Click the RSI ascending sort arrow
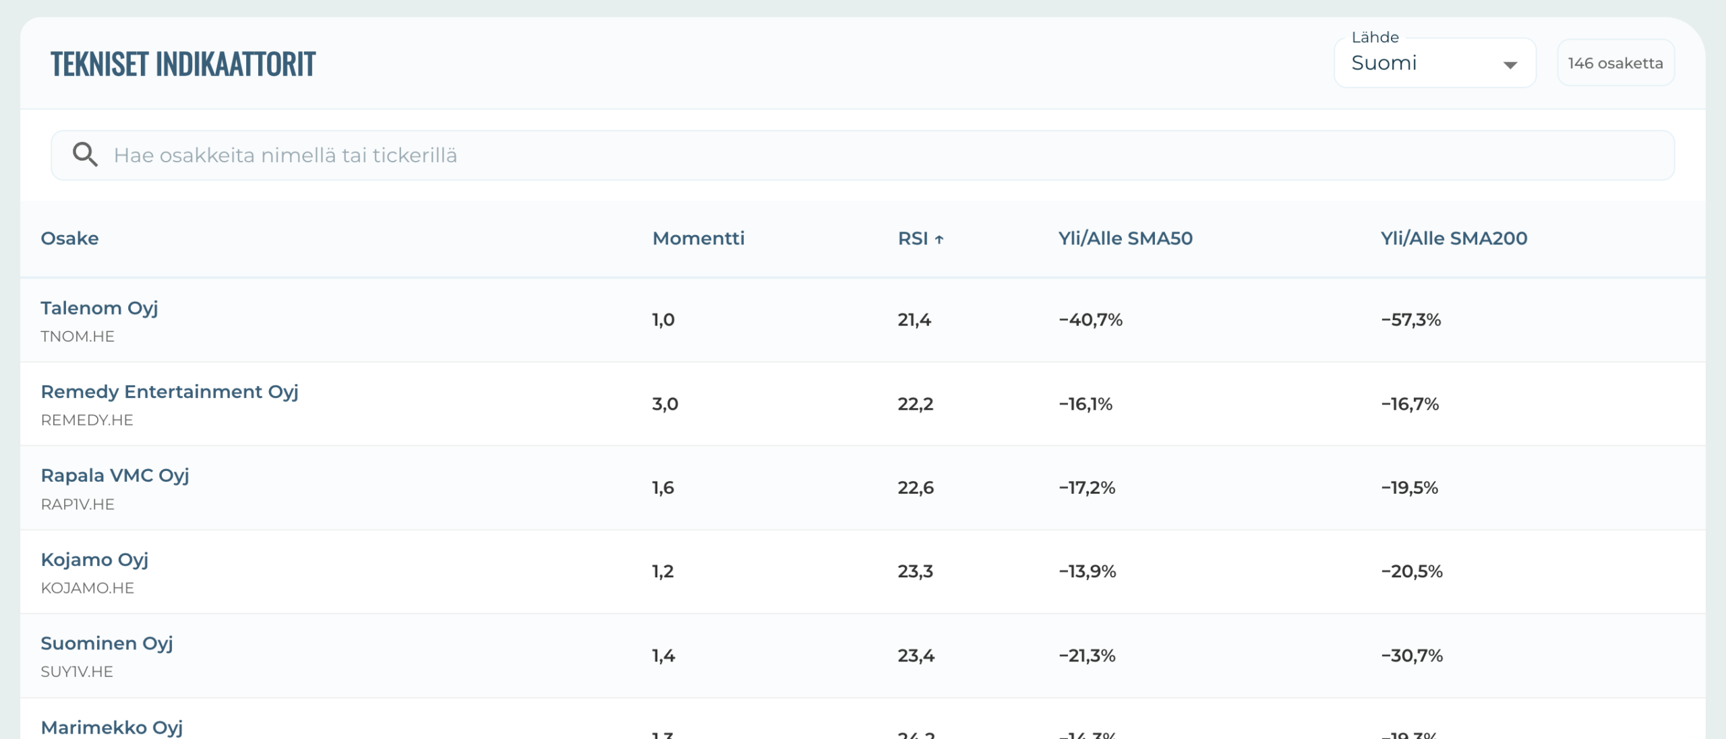The height and width of the screenshot is (739, 1726). [x=939, y=239]
